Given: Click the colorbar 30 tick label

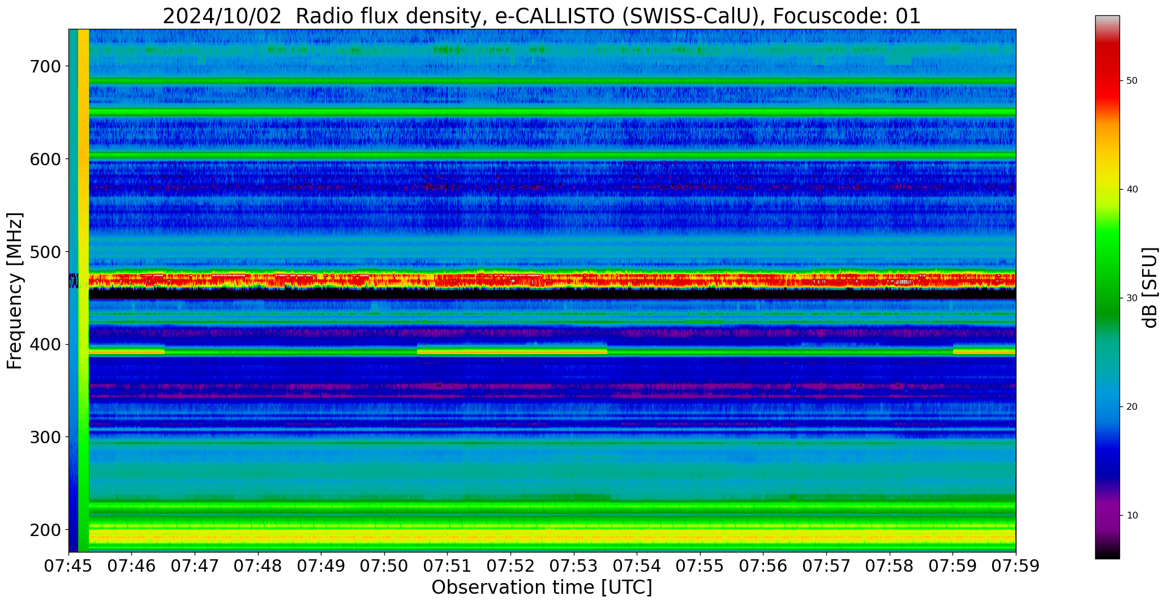Looking at the screenshot, I should point(1132,298).
